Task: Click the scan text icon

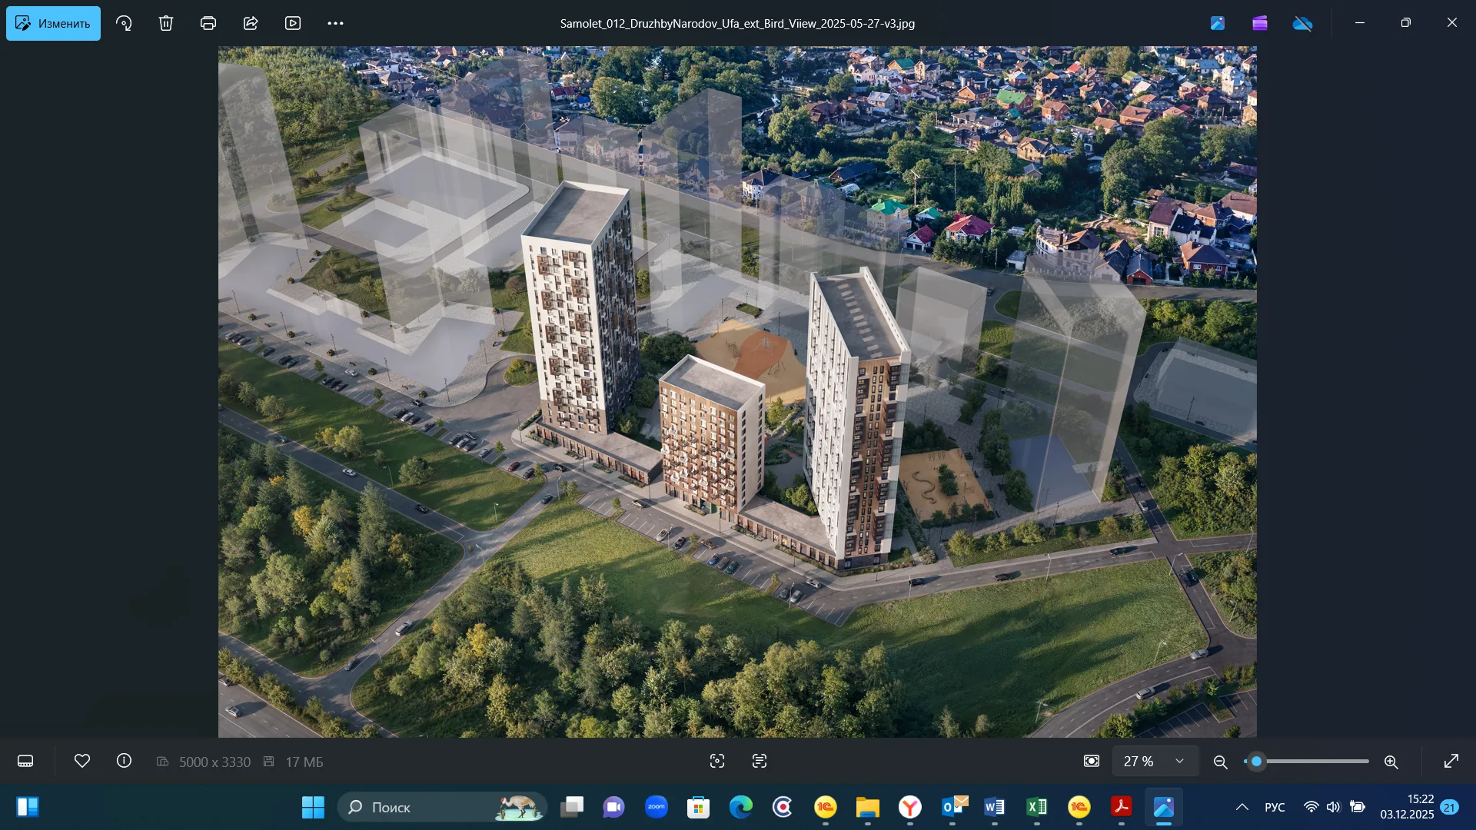Action: pyautogui.click(x=760, y=762)
